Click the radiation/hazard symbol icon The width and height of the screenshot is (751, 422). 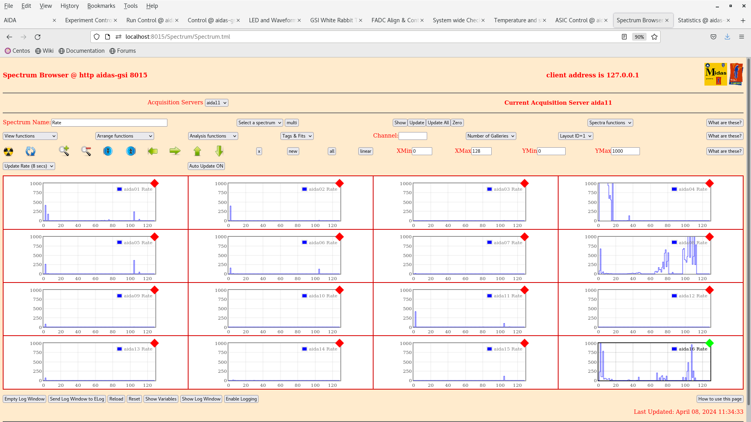(x=9, y=151)
